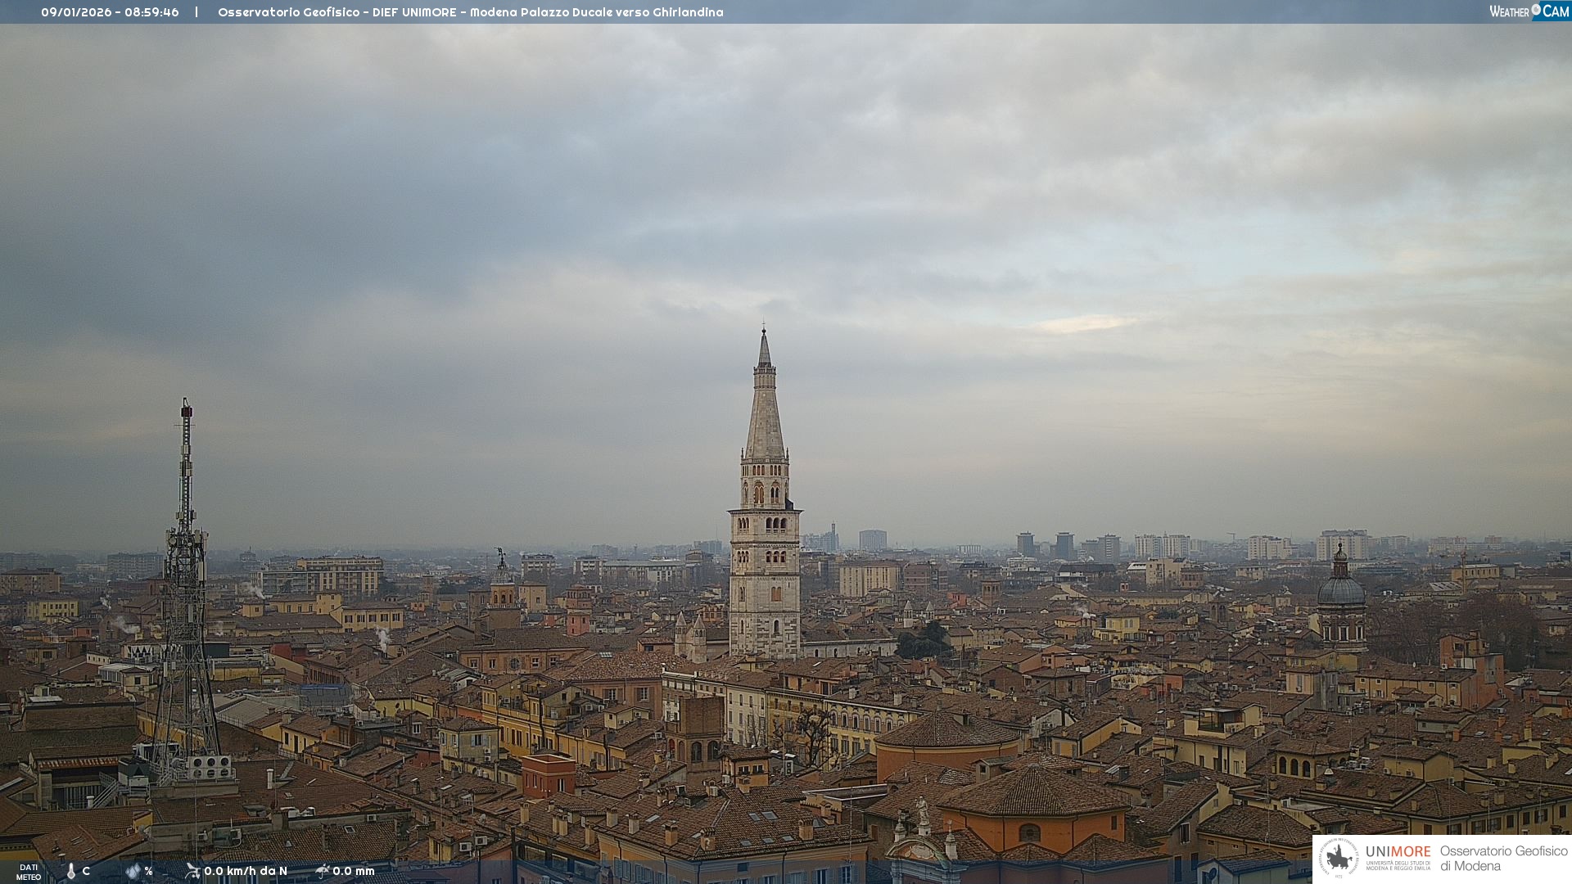Viewport: 1572px width, 884px height.
Task: Click the WeatherCam camera lens icon
Action: coord(1536,10)
